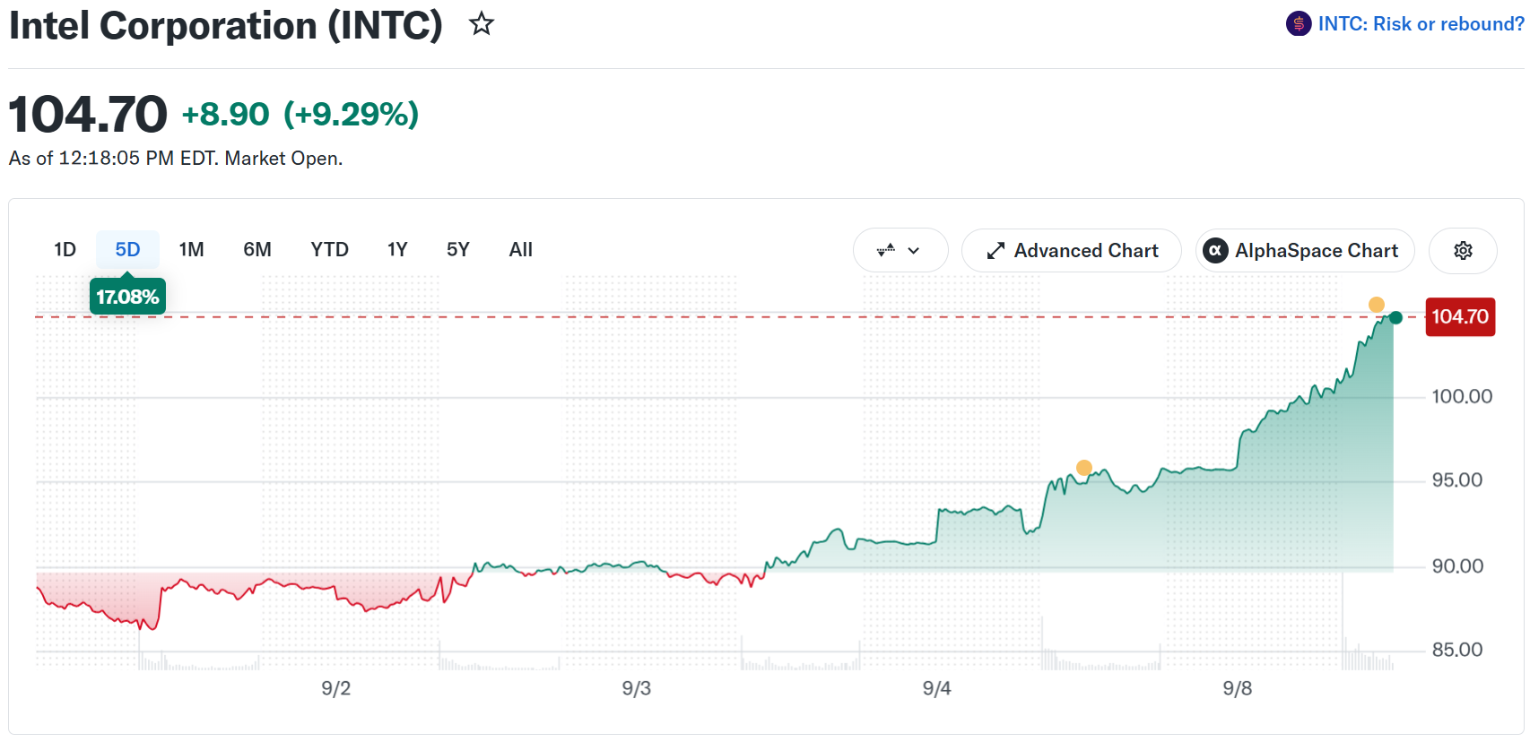Screen dimensions: 1530x742
Task: Switch chart to 5Y range
Action: [x=458, y=250]
